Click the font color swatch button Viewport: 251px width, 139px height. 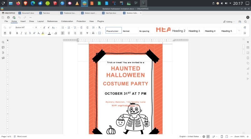[49, 33]
